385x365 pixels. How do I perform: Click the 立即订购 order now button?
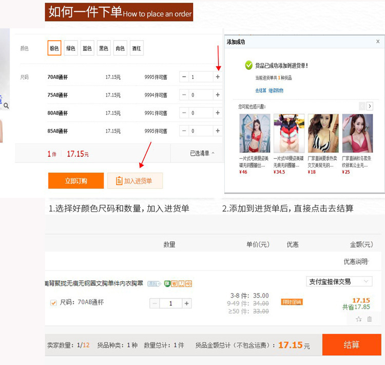click(x=76, y=181)
